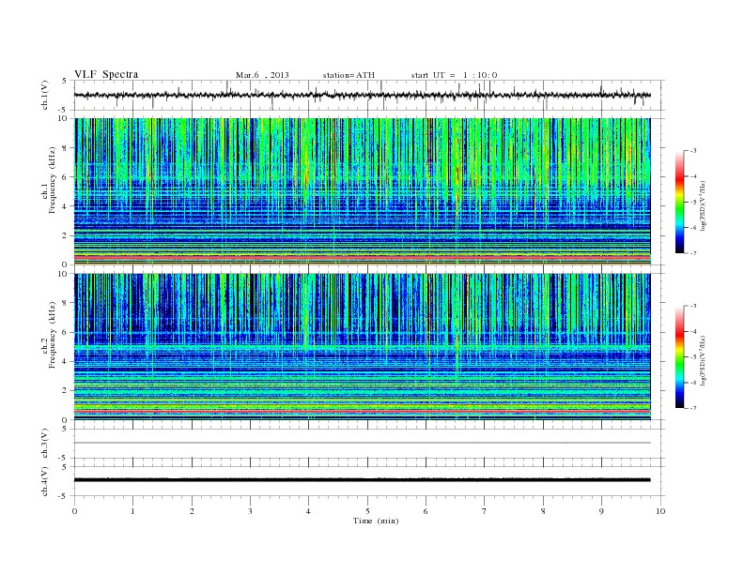Click inside the ch.1 spectrogram panel
744x574 pixels.
[362, 191]
